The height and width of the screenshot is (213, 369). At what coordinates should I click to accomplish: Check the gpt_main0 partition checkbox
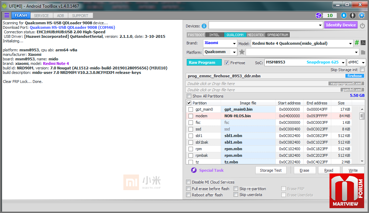coord(191,109)
